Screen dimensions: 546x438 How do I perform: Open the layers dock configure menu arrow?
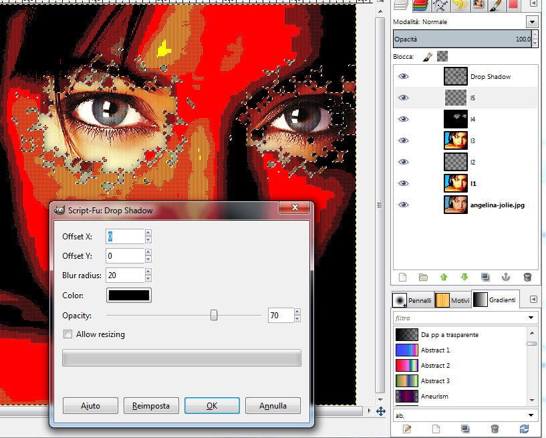(533, 3)
